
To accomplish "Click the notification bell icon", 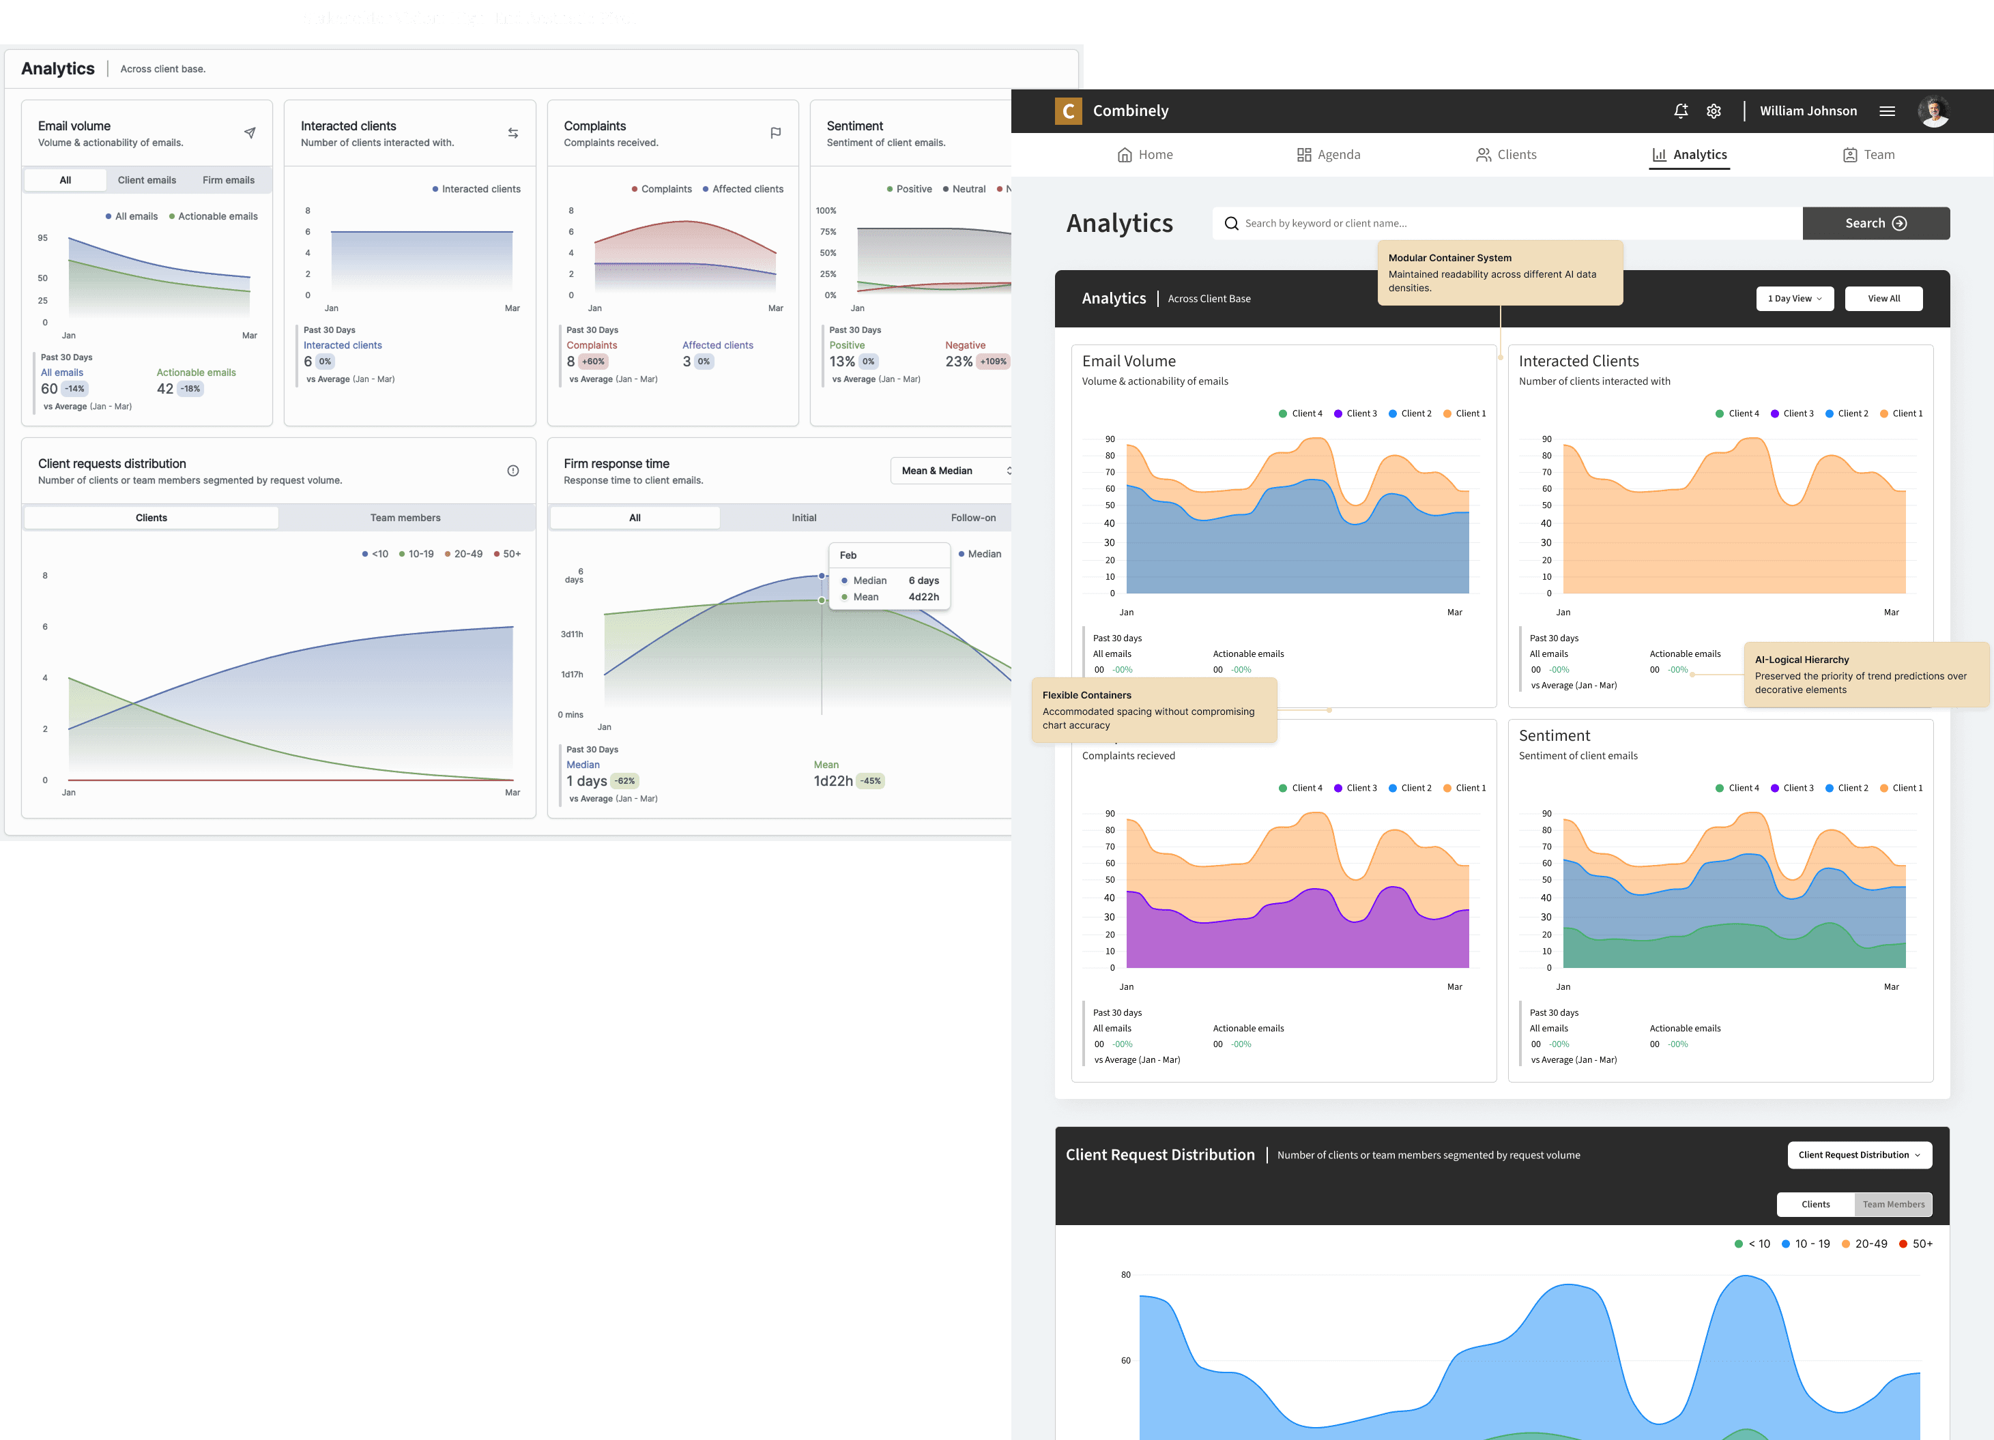I will pyautogui.click(x=1680, y=111).
